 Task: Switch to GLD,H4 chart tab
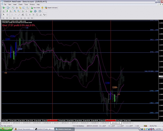[56, 123]
